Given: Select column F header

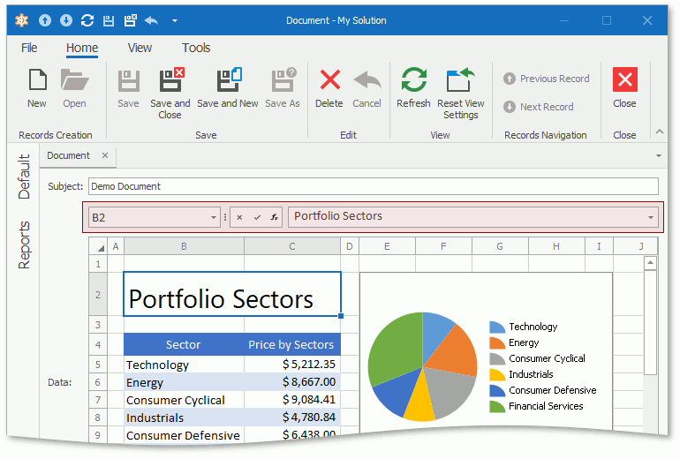Looking at the screenshot, I should point(443,246).
